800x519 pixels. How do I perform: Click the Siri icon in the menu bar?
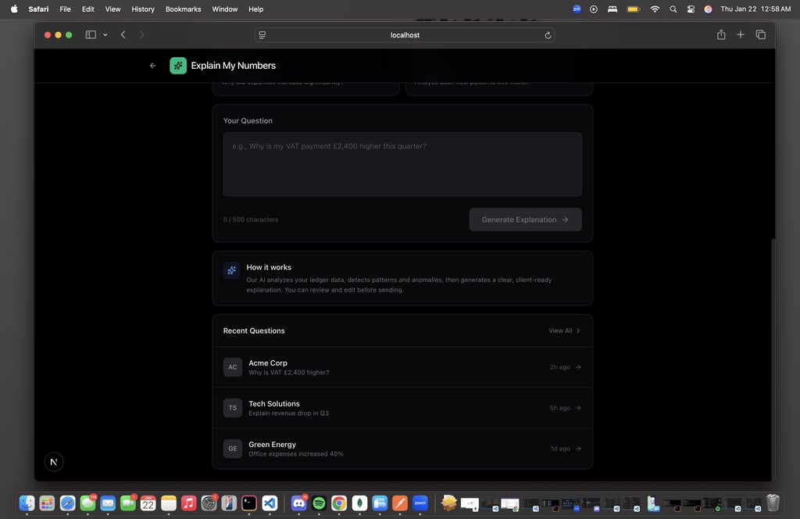point(708,9)
